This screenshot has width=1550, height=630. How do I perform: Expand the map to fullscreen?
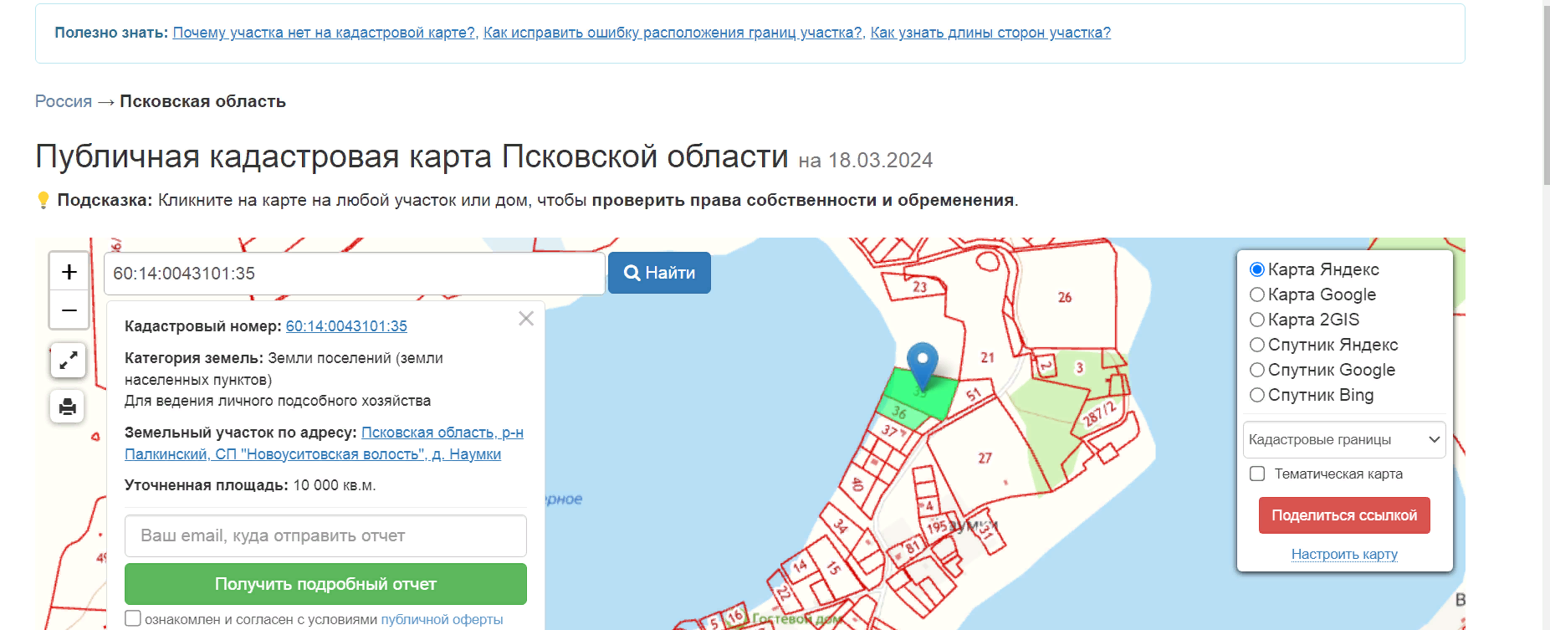tap(68, 361)
